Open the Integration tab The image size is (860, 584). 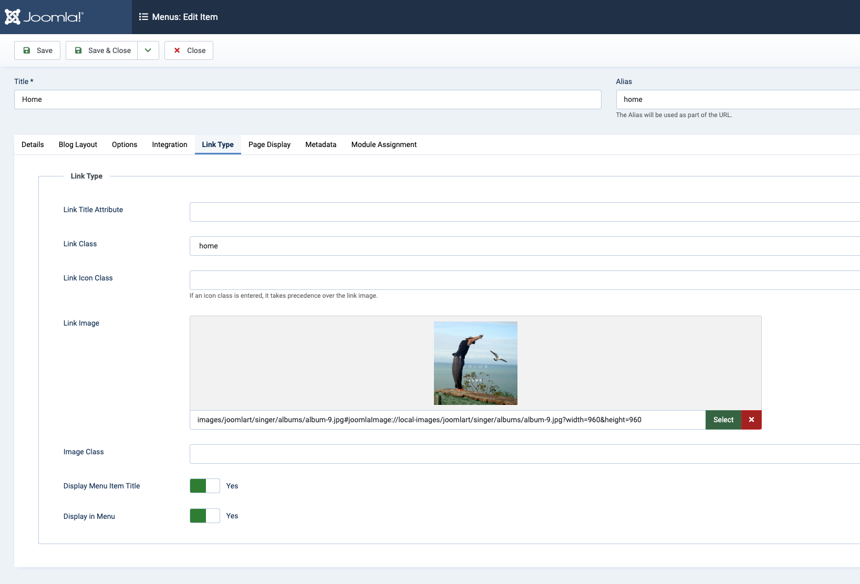point(170,144)
